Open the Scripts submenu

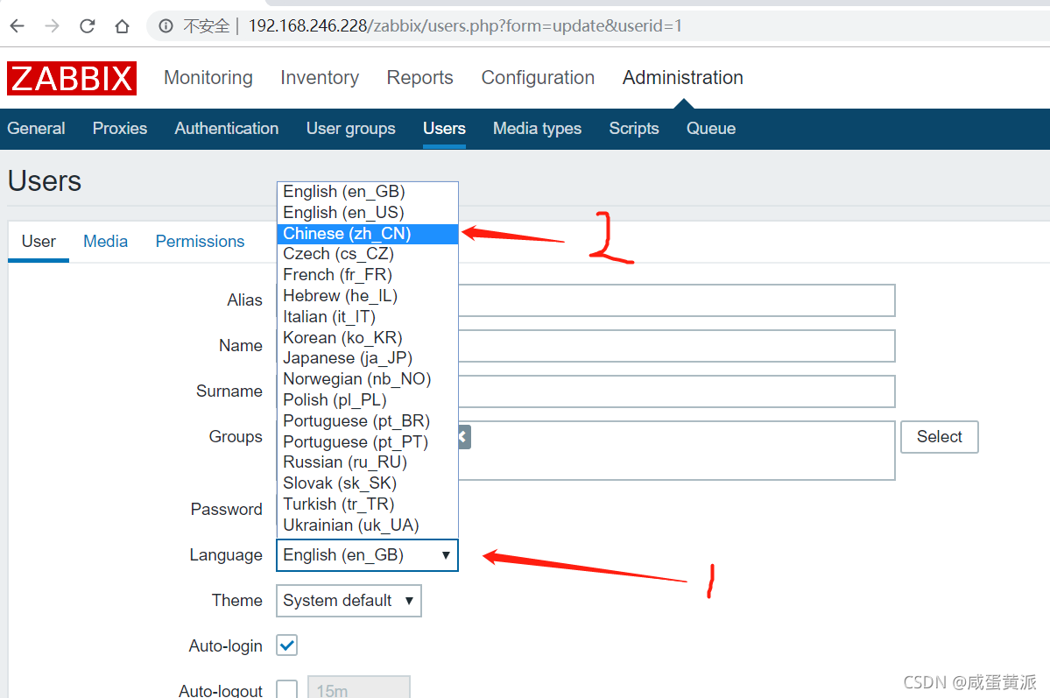tap(633, 129)
